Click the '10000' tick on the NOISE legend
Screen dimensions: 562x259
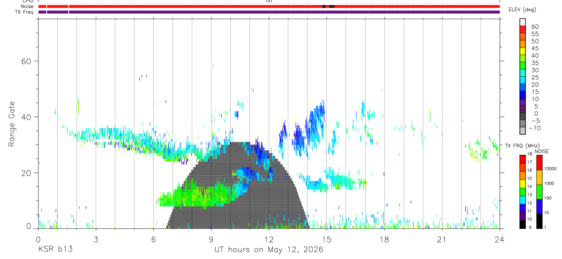pyautogui.click(x=550, y=169)
